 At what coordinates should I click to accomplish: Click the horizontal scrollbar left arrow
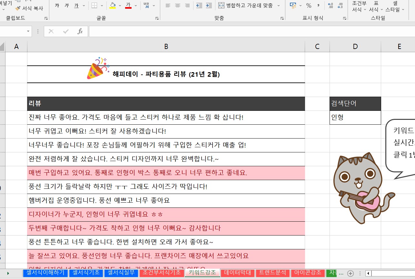click(x=368, y=273)
